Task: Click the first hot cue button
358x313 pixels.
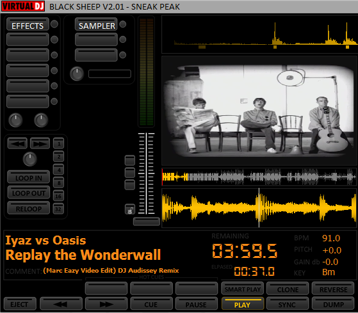Action: [106, 288]
